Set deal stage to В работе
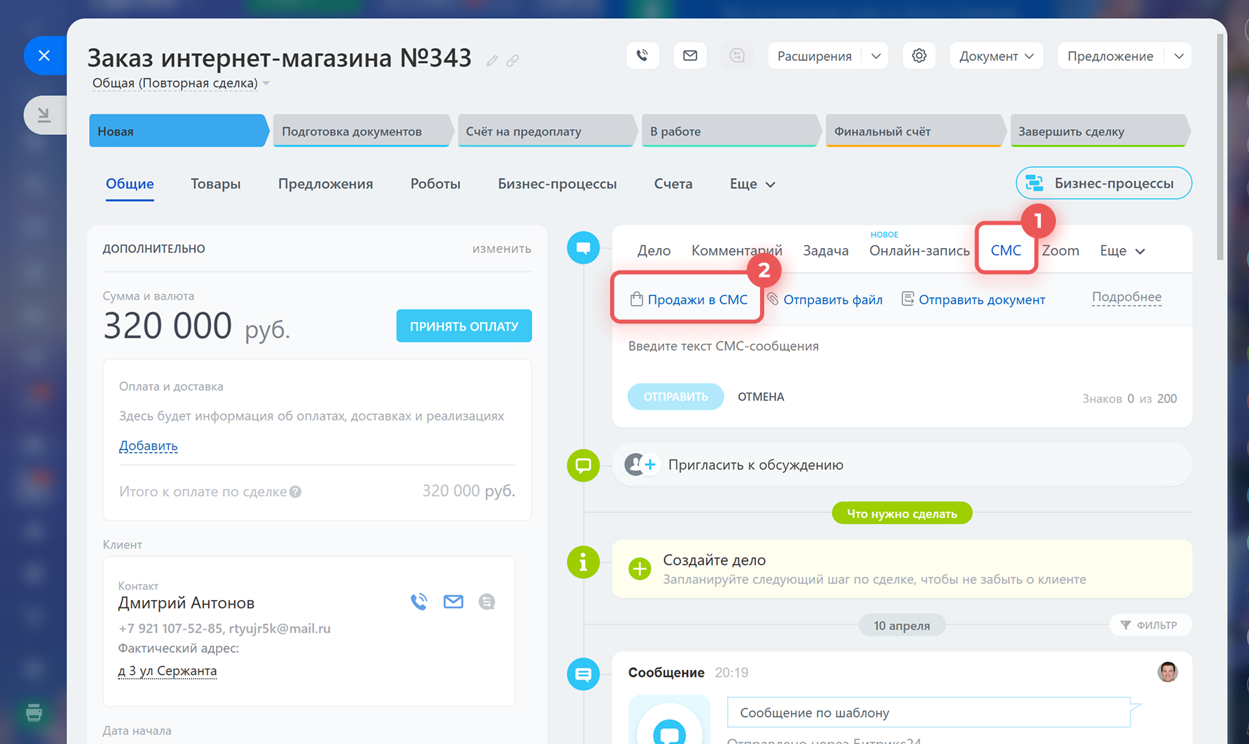Image resolution: width=1249 pixels, height=744 pixels. pyautogui.click(x=731, y=131)
